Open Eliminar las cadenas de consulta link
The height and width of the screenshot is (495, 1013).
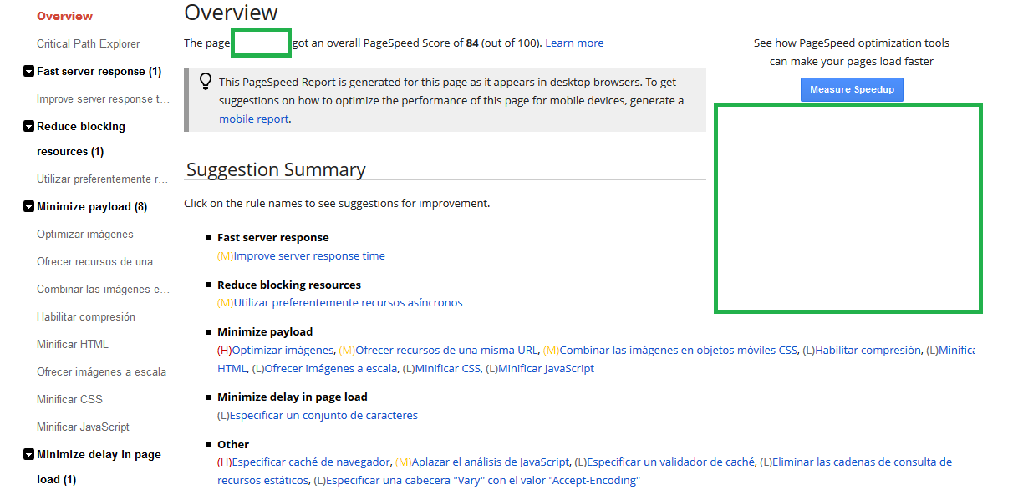pos(584,472)
